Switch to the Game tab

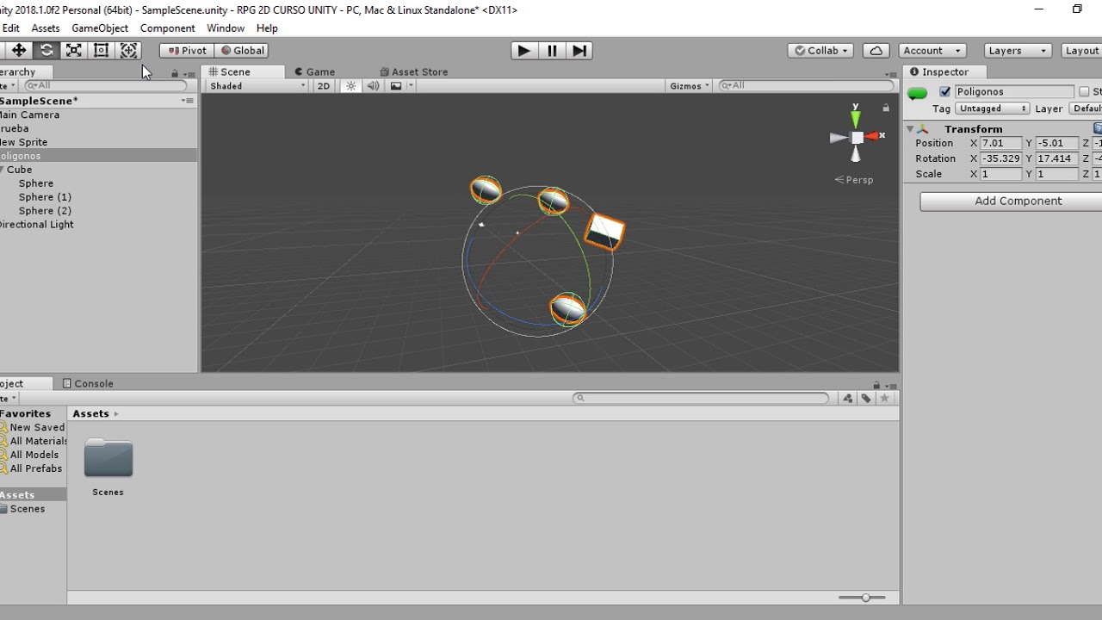(314, 71)
